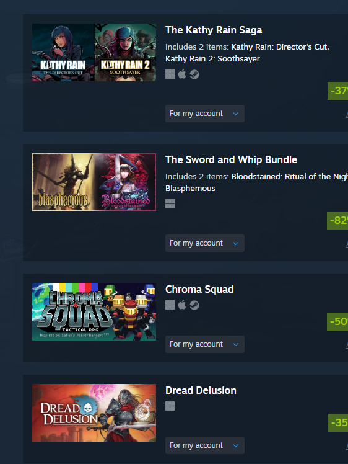Image resolution: width=348 pixels, height=464 pixels.
Task: Click Windows icon under Kathy Rain Saga
Action: [170, 74]
